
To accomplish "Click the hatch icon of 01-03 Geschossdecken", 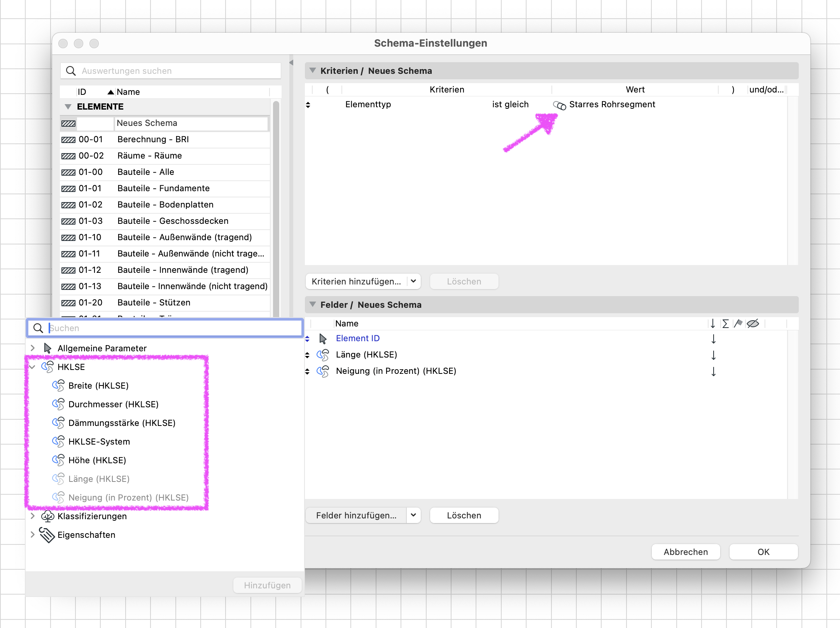I will pos(68,221).
